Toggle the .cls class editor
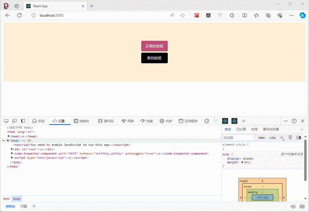 click(272, 138)
